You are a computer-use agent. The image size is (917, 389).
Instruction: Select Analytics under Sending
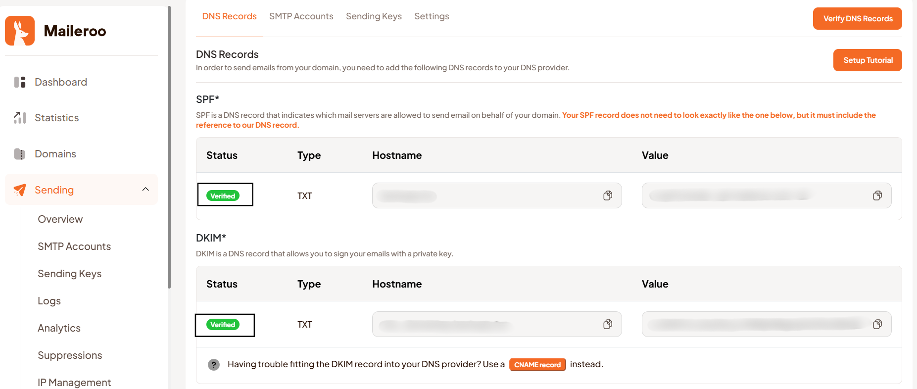click(x=59, y=328)
